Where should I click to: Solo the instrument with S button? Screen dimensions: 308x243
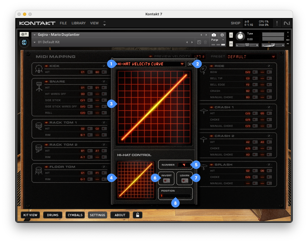coord(231,35)
